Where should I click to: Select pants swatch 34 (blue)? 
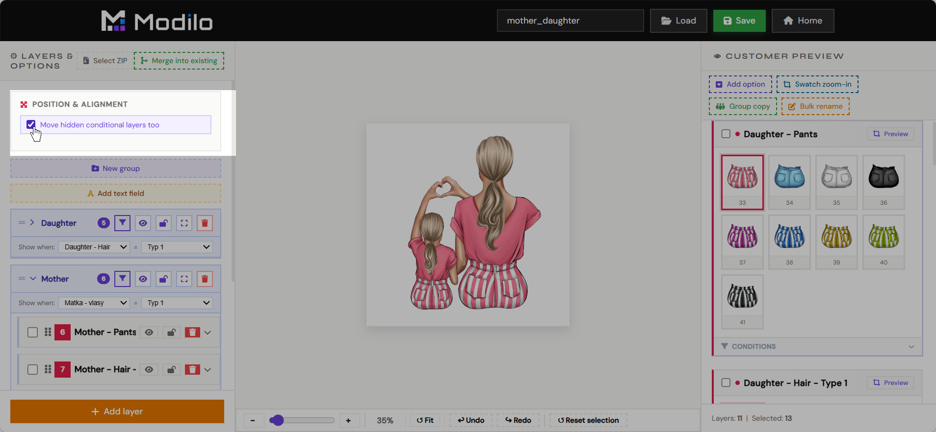pyautogui.click(x=789, y=182)
